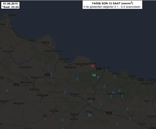Image resolution: width=156 pixels, height=129 pixels.
Task: Click the '*Saat: 23:24' time label
Action: pyautogui.click(x=10, y=7)
